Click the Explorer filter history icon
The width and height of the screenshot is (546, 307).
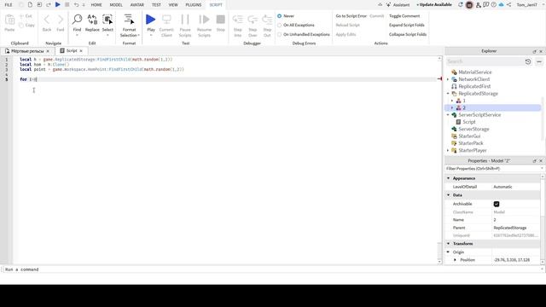tap(528, 61)
